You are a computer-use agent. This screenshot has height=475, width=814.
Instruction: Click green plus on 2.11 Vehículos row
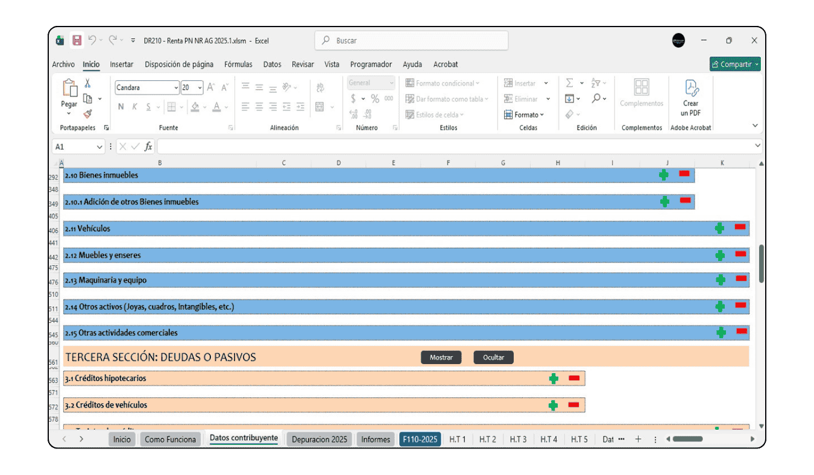pos(719,228)
